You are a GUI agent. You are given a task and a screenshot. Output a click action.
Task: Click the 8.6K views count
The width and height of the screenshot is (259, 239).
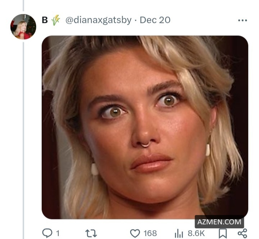(x=196, y=234)
